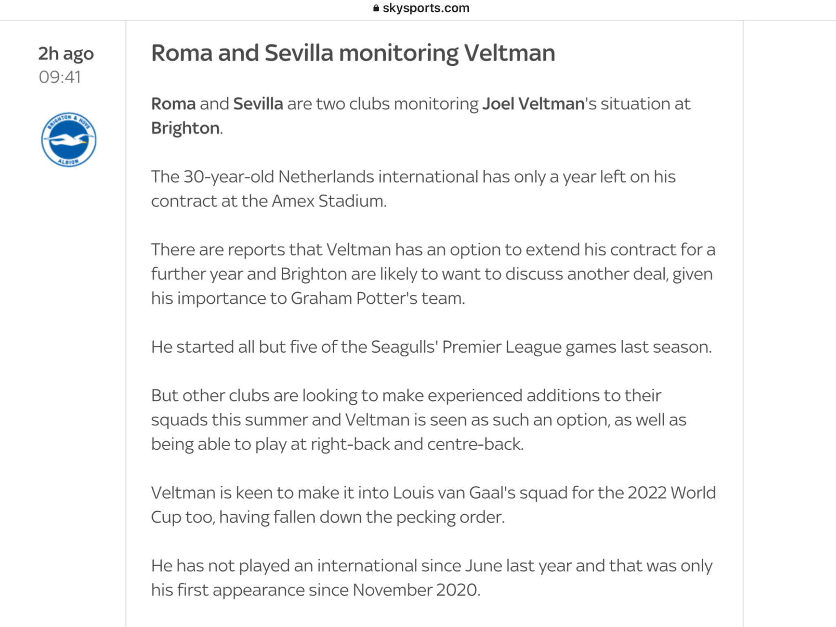This screenshot has width=836, height=627.
Task: Click the Brighton & Hove Albion crest
Action: click(x=69, y=140)
